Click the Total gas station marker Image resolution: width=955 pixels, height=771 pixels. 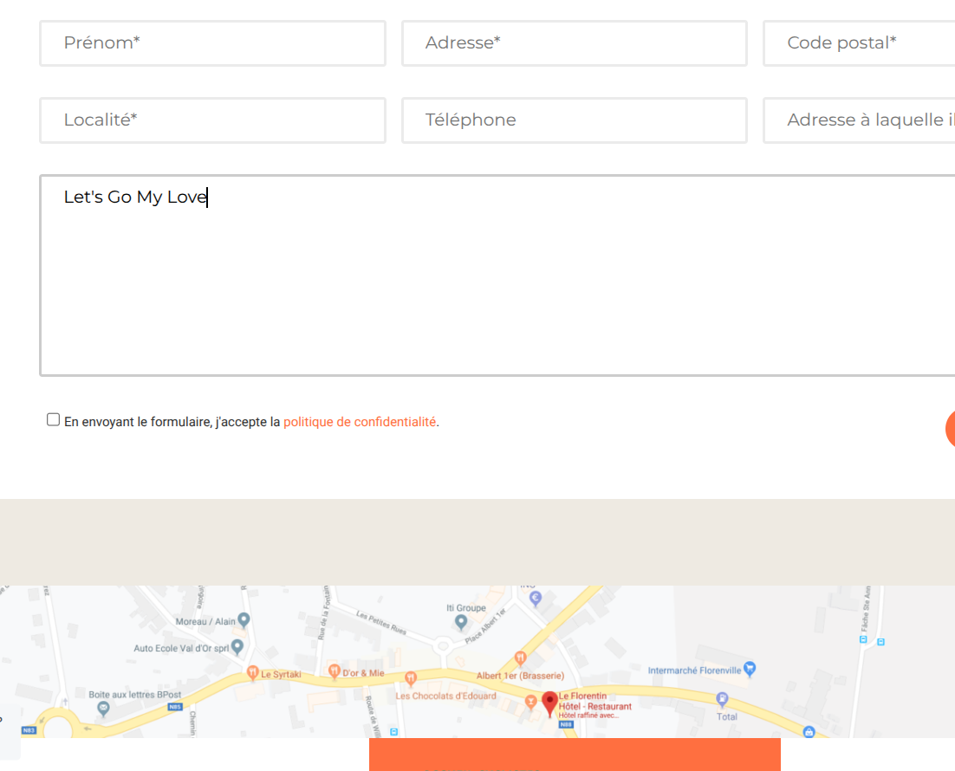pos(723,700)
